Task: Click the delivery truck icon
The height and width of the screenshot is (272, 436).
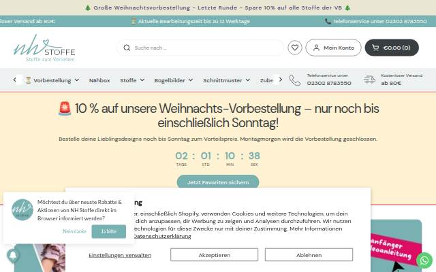Action: [369, 80]
